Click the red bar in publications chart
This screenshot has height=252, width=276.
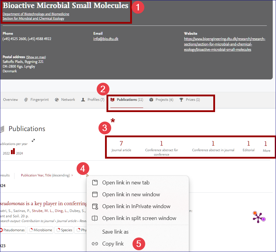pos(13,151)
